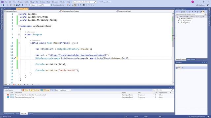
Task: Click the Live Share button
Action: (200, 5)
